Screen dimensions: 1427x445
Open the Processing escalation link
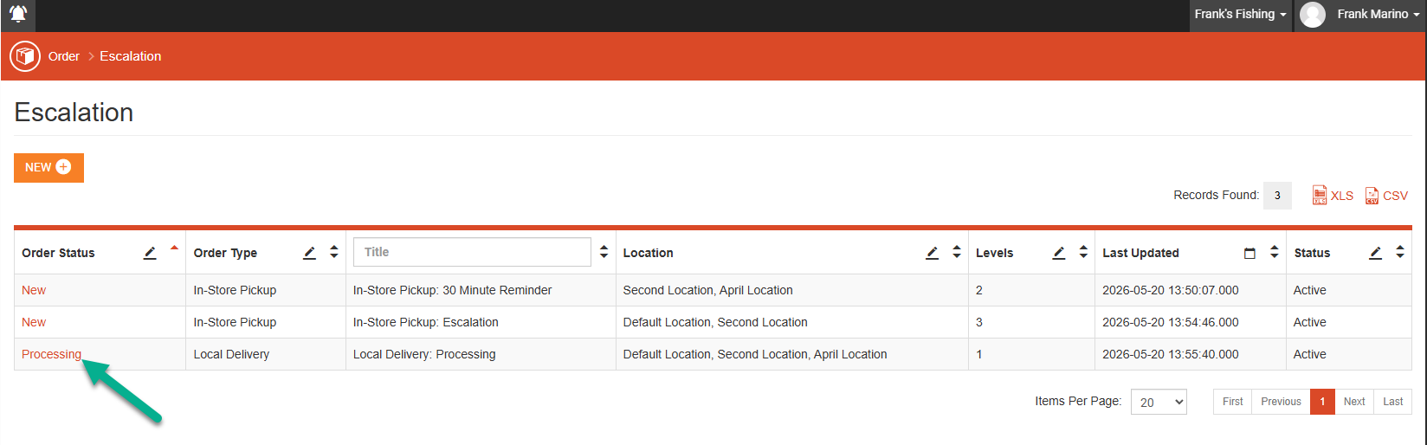point(51,354)
